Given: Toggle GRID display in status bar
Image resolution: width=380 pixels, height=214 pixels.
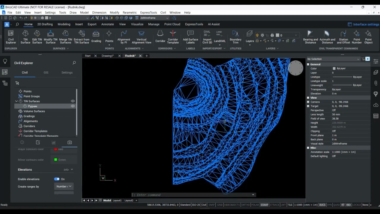Looking at the screenshot, I should pos(220,205).
